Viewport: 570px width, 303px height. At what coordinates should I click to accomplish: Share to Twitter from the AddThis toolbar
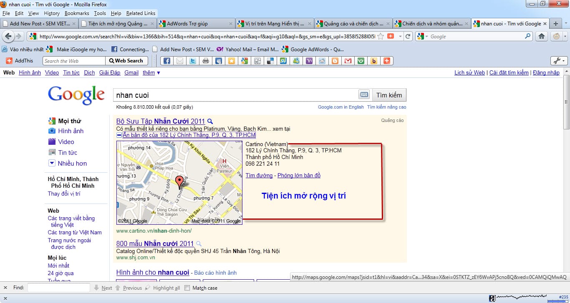[x=192, y=61]
